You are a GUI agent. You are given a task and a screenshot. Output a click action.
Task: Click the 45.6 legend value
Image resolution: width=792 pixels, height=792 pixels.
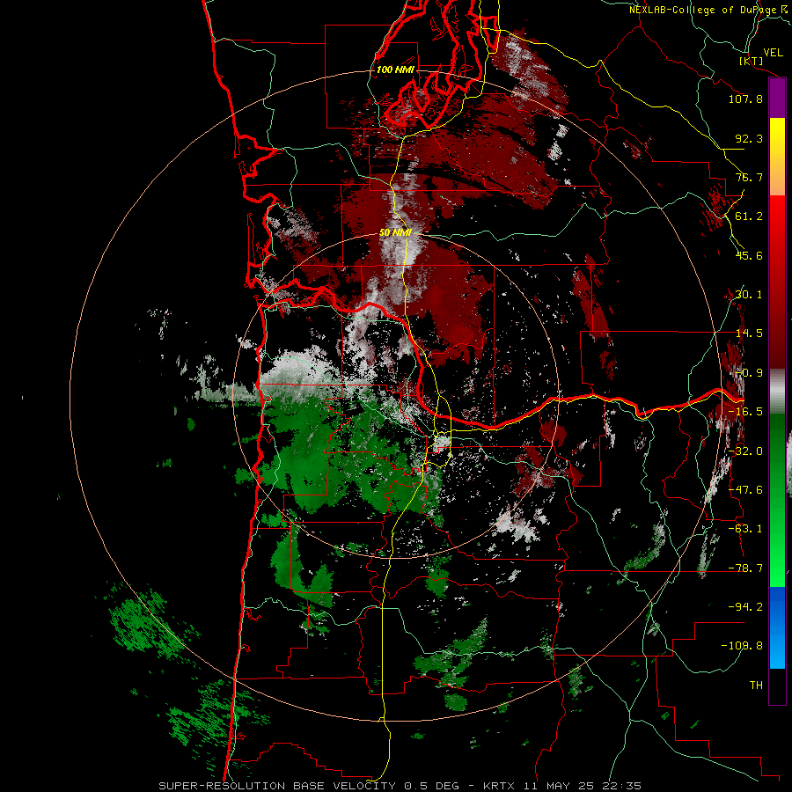[x=749, y=255]
